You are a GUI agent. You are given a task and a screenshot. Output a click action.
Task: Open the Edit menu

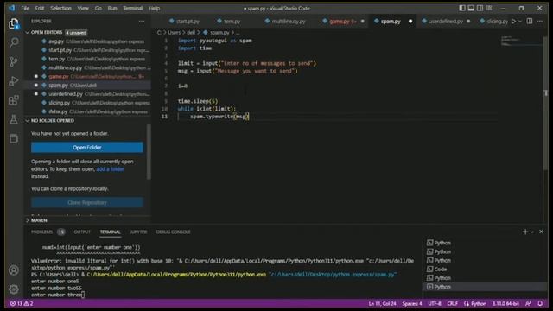tap(40, 8)
